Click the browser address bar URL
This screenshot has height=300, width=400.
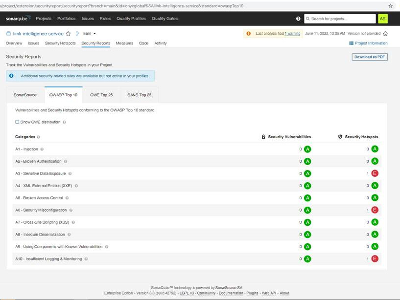tap(122, 6)
